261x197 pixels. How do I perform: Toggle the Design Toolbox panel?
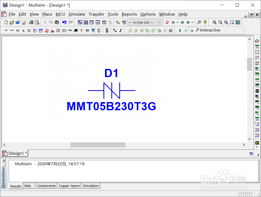click(x=80, y=22)
